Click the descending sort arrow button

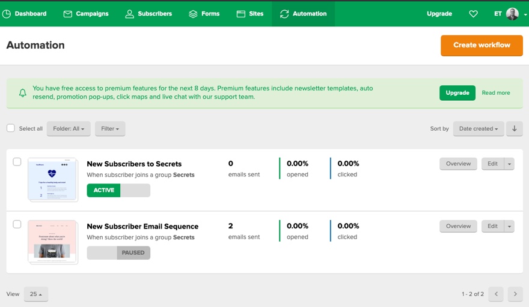pos(514,128)
